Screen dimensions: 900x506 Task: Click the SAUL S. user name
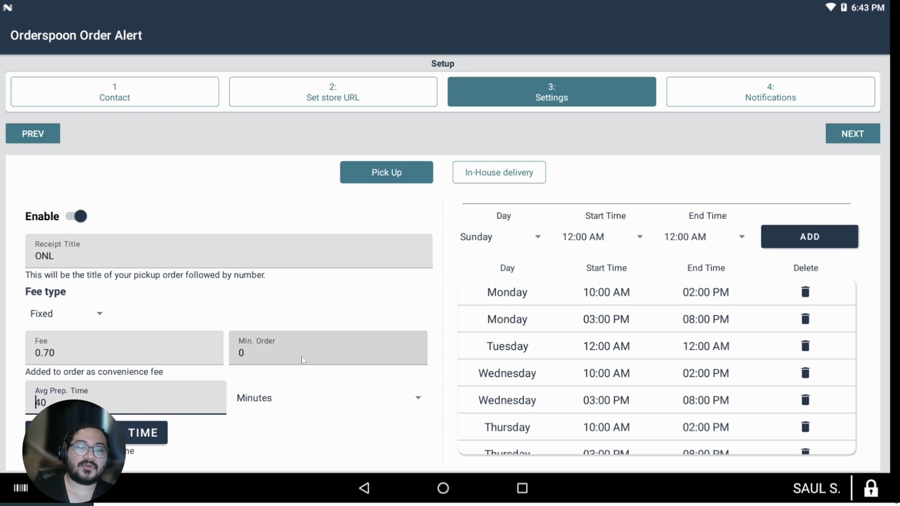point(817,488)
